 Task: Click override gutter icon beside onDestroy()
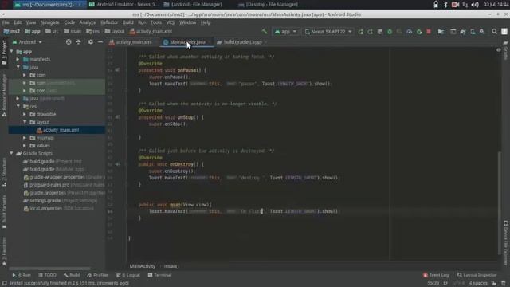coord(117,164)
